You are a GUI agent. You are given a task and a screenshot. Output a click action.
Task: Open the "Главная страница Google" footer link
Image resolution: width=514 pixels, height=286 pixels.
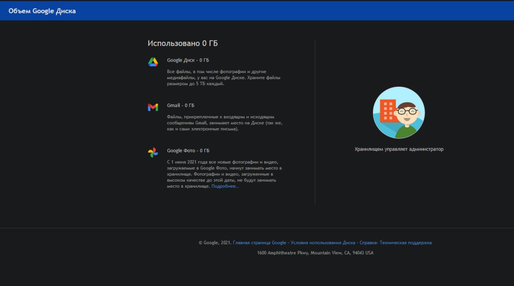tap(259, 243)
